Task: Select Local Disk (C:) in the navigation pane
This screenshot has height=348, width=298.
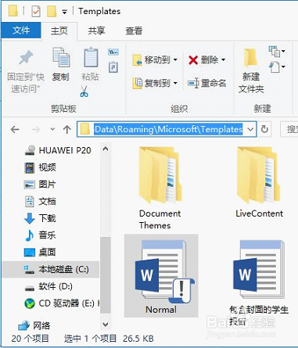Action: point(51,269)
